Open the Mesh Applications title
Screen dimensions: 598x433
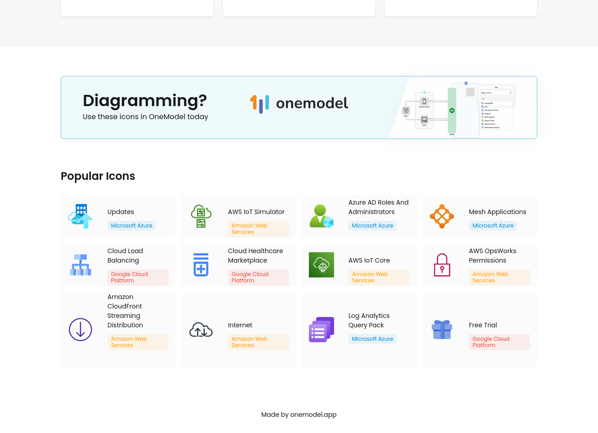click(x=497, y=212)
